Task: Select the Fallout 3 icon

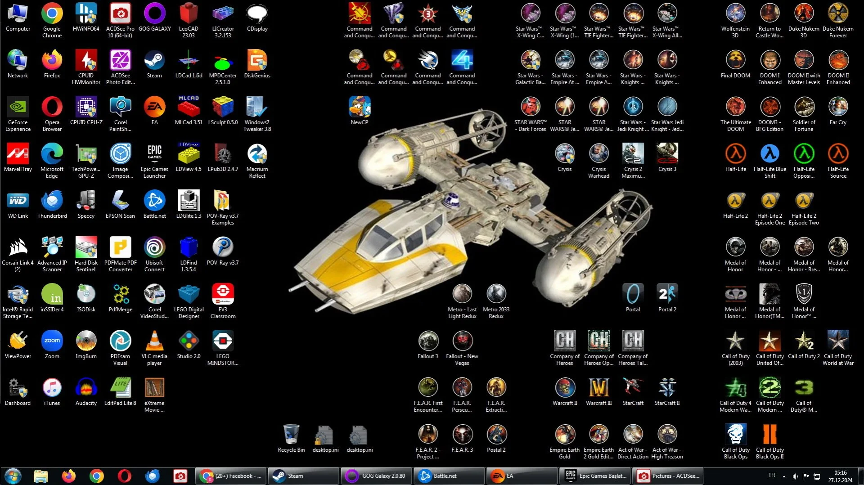Action: (x=428, y=345)
